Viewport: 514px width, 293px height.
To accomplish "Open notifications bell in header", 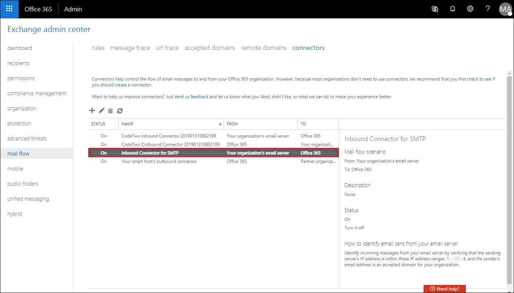I will click(x=453, y=9).
